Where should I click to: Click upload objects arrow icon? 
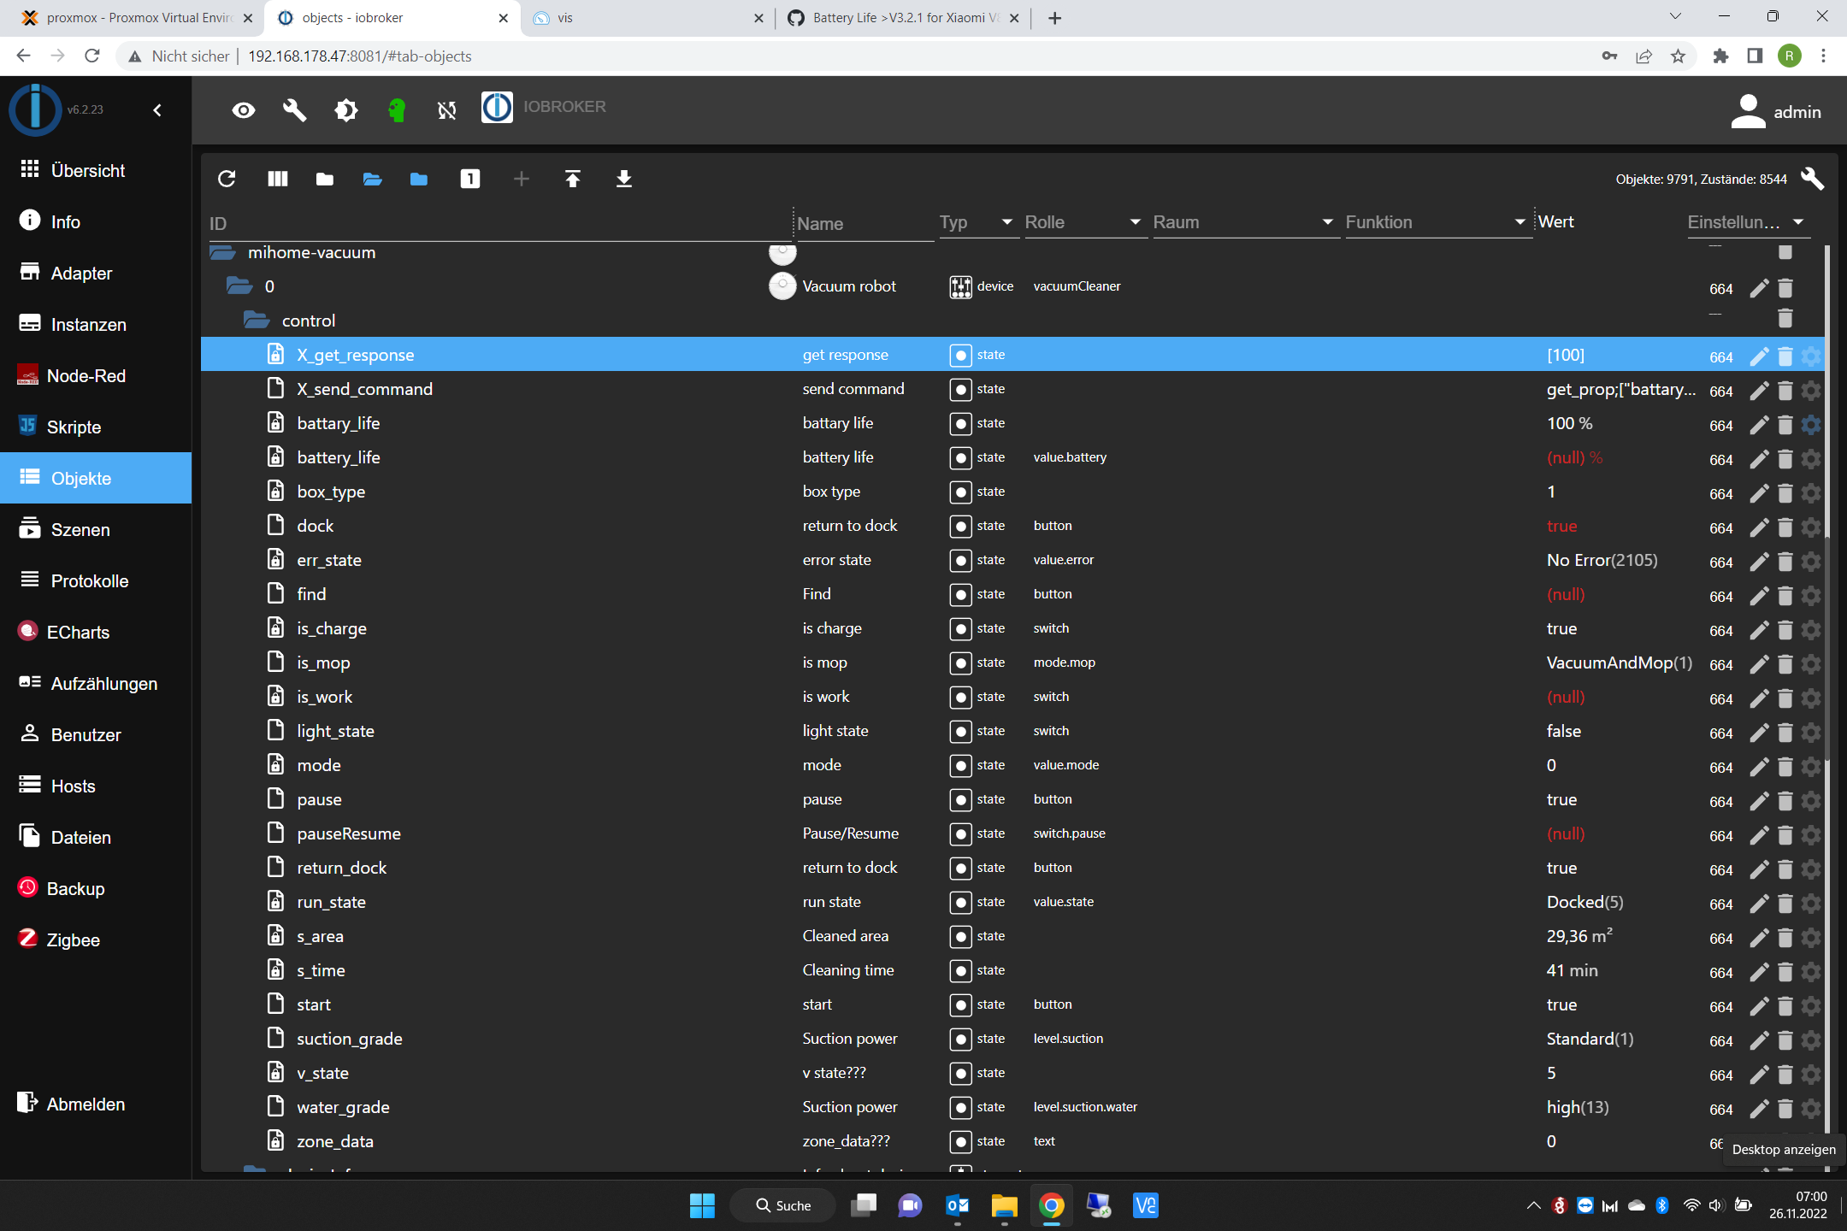(572, 179)
